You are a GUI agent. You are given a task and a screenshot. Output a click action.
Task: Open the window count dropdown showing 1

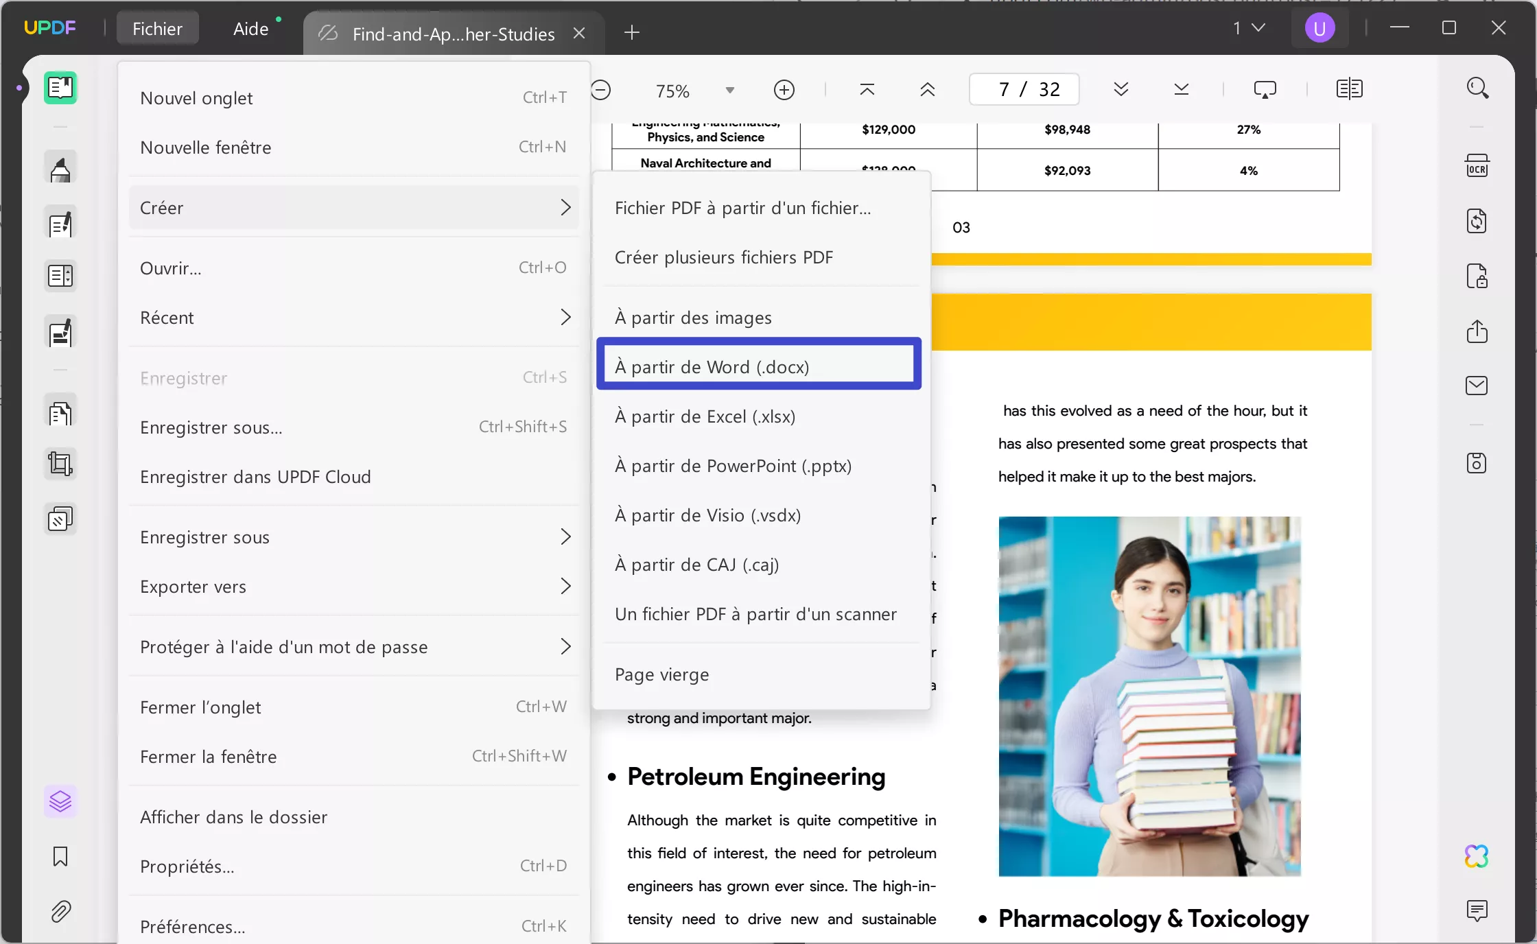[x=1249, y=28]
